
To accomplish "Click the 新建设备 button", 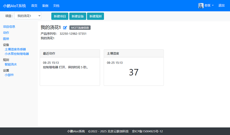I will coord(78,16).
